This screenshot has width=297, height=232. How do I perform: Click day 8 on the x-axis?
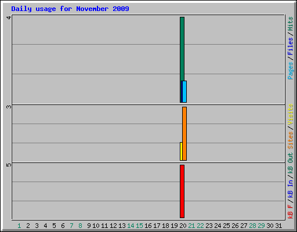tap(80, 226)
